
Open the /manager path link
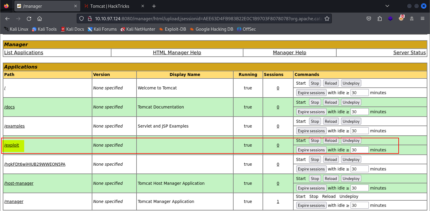point(14,201)
